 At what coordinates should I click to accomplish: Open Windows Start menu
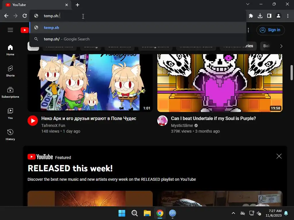(x=122, y=213)
